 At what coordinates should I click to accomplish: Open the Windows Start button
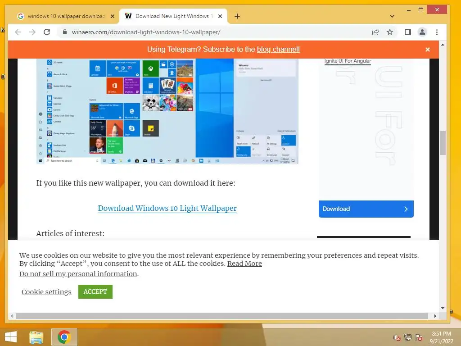[11, 337]
